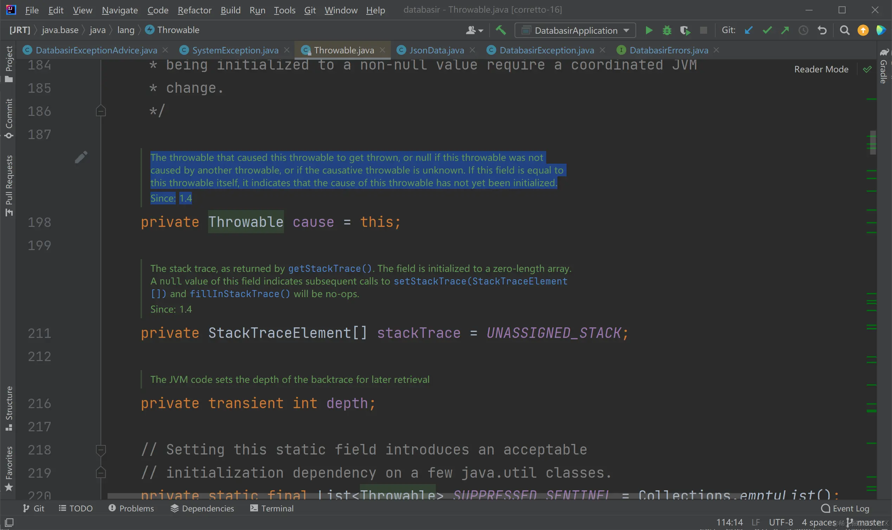Click the editor vertical scrollbar thumb
The image size is (892, 530).
873,143
